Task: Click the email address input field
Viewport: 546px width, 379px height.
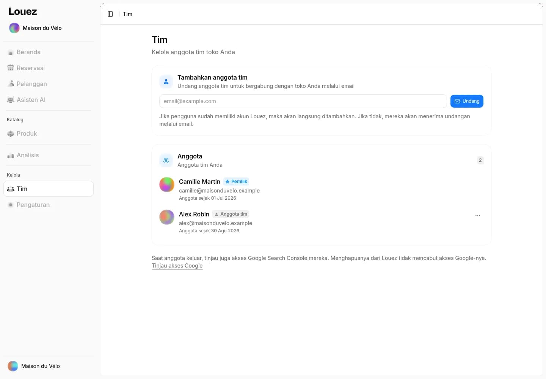Action: [303, 101]
